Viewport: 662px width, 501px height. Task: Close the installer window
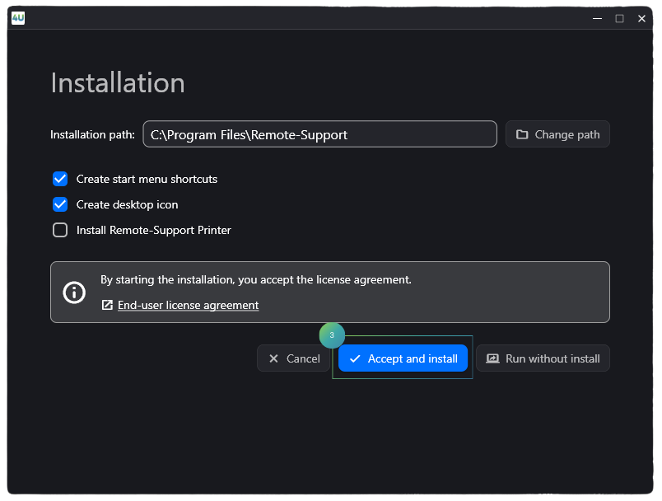tap(641, 18)
